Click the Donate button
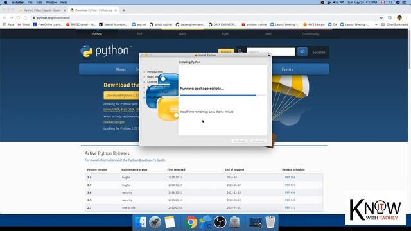Screen dimensions: 411x231 pos(226,51)
